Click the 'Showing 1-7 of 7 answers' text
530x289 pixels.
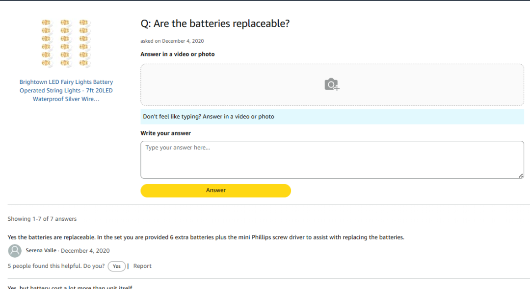click(x=42, y=219)
